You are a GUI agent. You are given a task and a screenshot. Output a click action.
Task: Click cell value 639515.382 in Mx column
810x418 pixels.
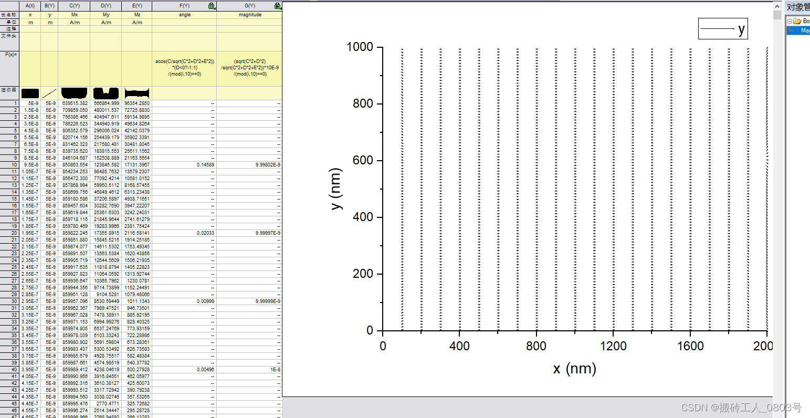[x=74, y=103]
